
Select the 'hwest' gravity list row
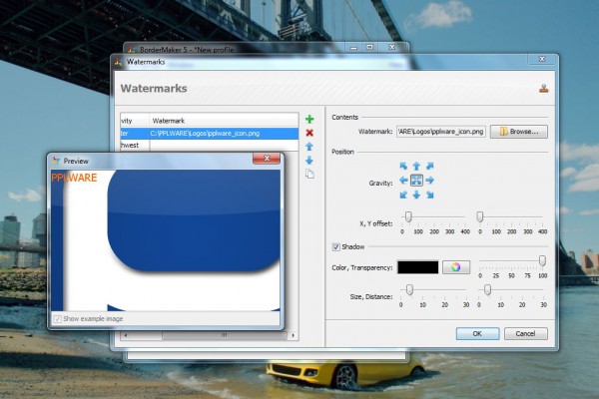tap(210, 145)
